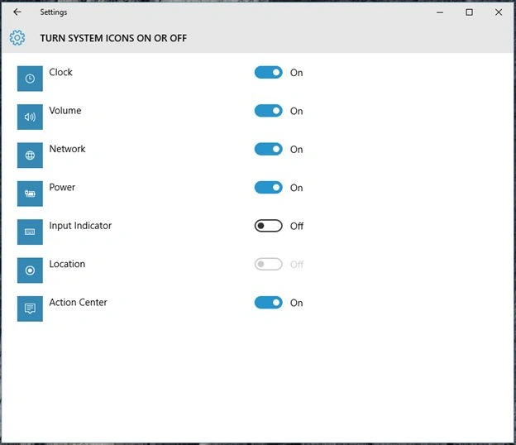Switch off the Network toggle
Image resolution: width=516 pixels, height=445 pixels.
pos(268,149)
